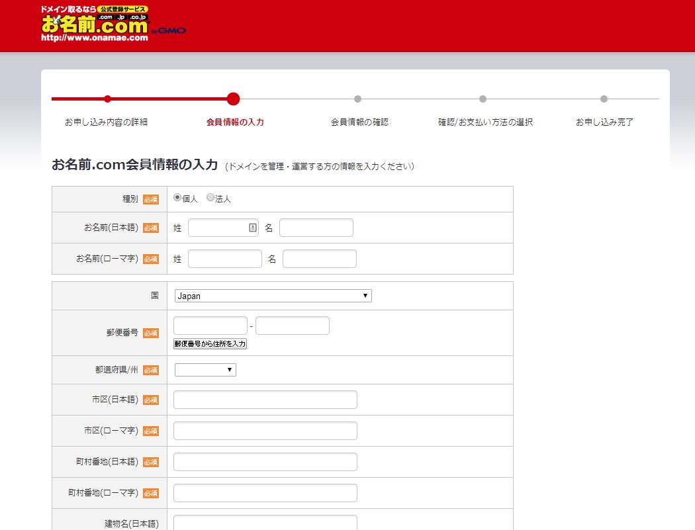
Task: Focus the 市区(ローマ字) input field
Action: pyautogui.click(x=265, y=431)
